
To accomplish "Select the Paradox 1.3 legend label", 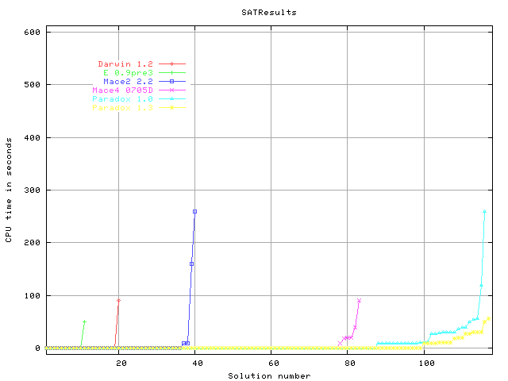I will coord(122,108).
